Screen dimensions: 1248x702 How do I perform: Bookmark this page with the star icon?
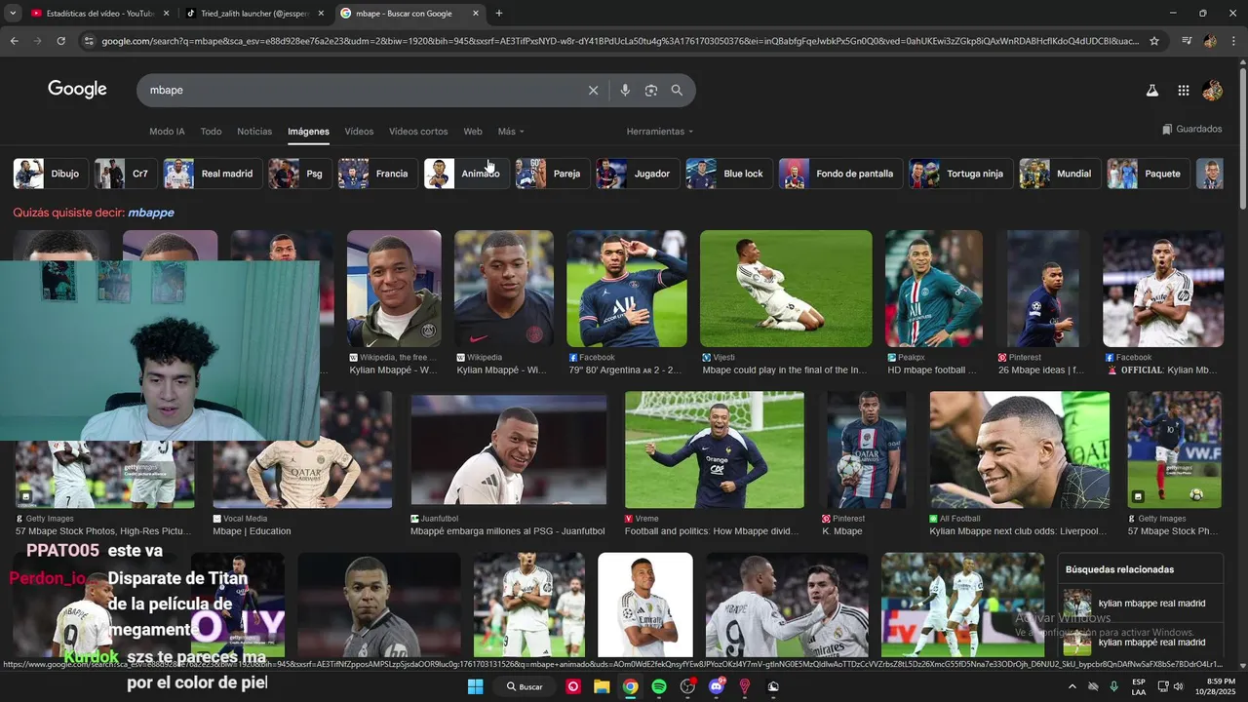(1154, 41)
